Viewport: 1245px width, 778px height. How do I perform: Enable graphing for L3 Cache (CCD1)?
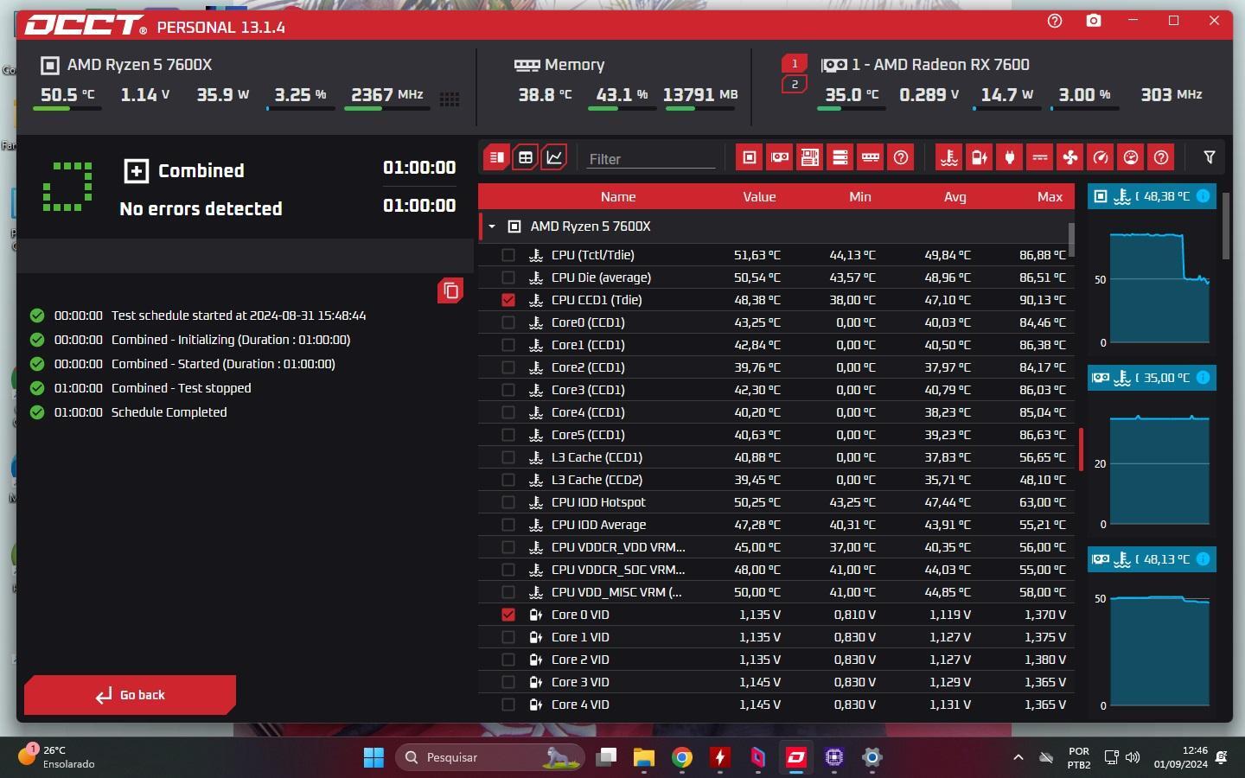pos(508,457)
